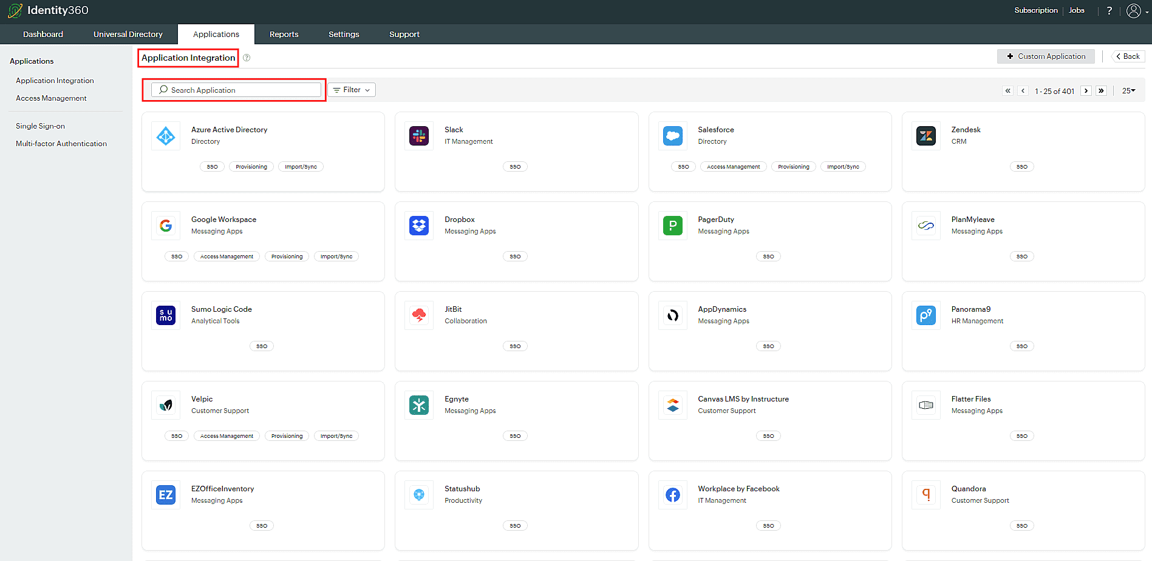Go to the next page of applications
The width and height of the screenshot is (1152, 561).
point(1086,91)
